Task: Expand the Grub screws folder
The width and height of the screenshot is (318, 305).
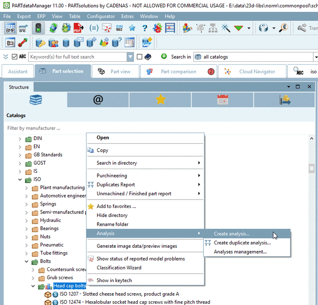Action: [x=33, y=278]
